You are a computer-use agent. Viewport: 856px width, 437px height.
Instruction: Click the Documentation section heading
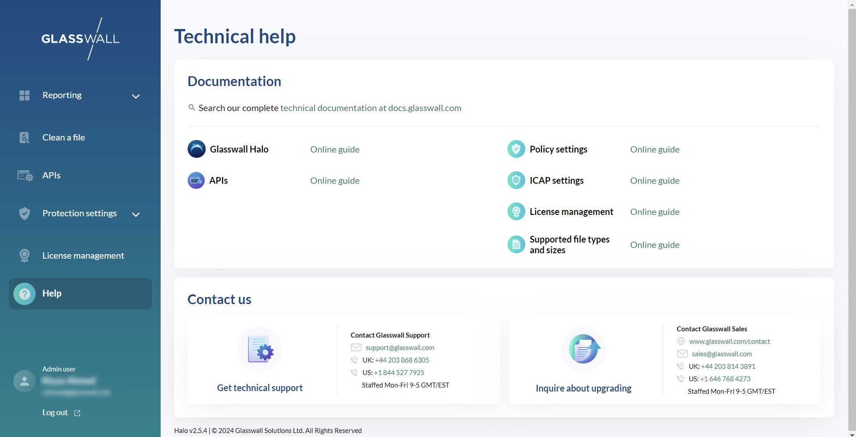click(234, 81)
